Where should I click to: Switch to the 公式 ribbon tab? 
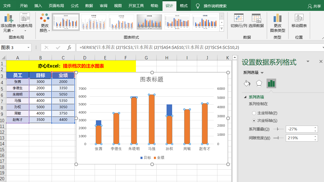pos(75,6)
